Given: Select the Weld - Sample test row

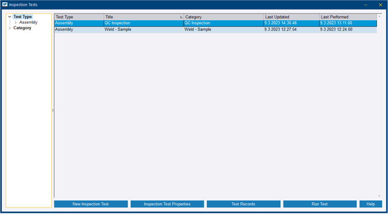Looking at the screenshot, I should click(x=215, y=30).
